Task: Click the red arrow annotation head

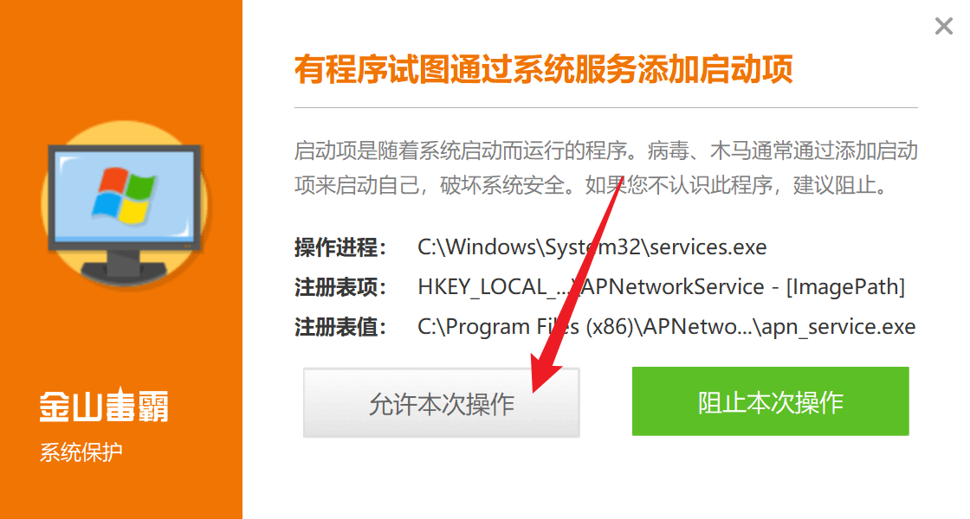Action: tap(545, 375)
